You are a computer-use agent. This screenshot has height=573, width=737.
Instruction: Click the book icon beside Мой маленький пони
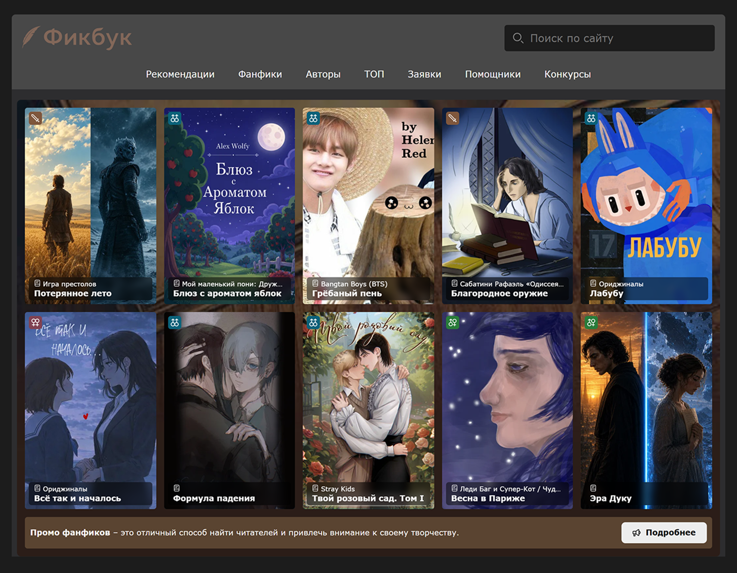click(x=176, y=284)
